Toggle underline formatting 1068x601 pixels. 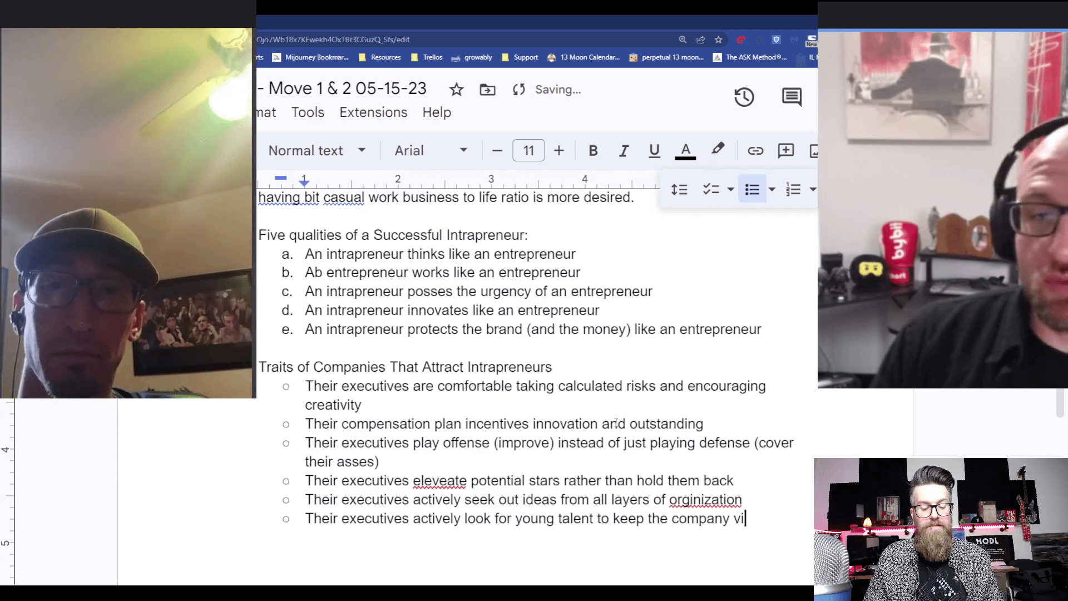(654, 151)
